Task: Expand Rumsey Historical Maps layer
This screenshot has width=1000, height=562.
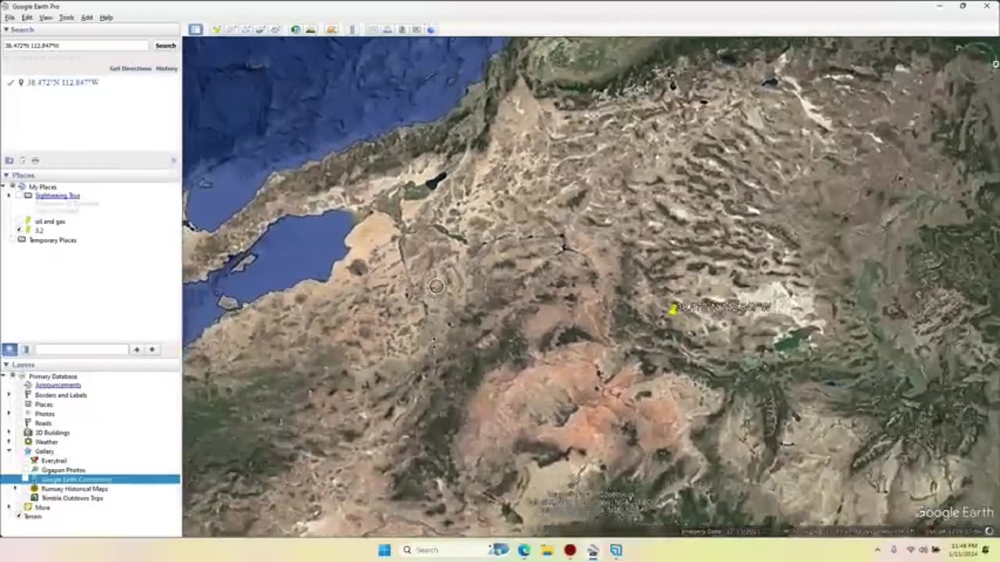Action: coord(15,489)
